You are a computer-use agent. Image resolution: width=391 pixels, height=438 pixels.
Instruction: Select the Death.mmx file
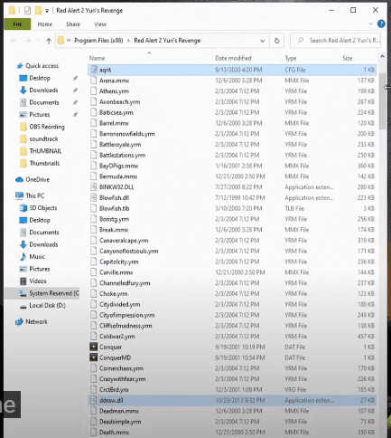232,433
